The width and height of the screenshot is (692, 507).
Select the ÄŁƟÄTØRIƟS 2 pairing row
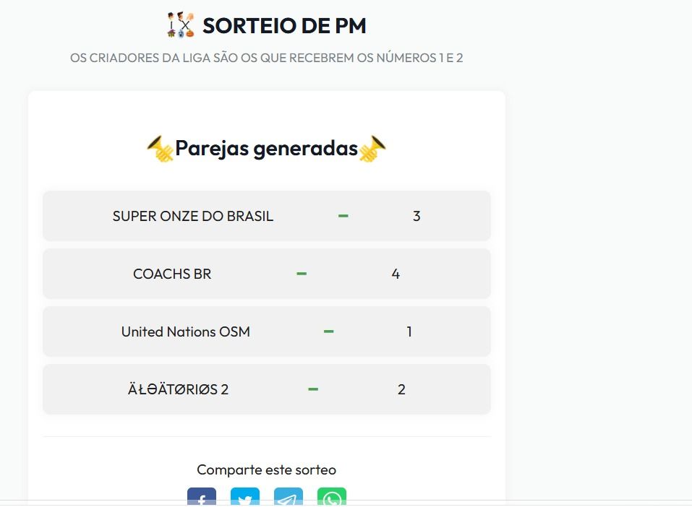(x=266, y=389)
